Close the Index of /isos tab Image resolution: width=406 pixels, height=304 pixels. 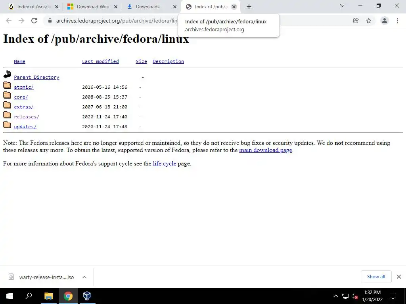(x=57, y=7)
